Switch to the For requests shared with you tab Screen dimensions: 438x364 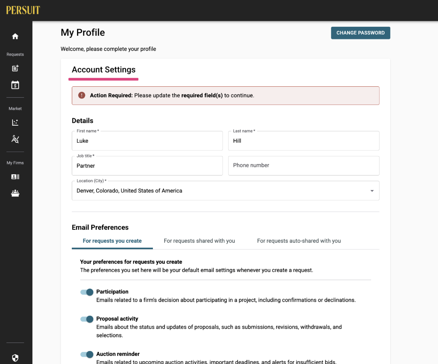tap(199, 241)
